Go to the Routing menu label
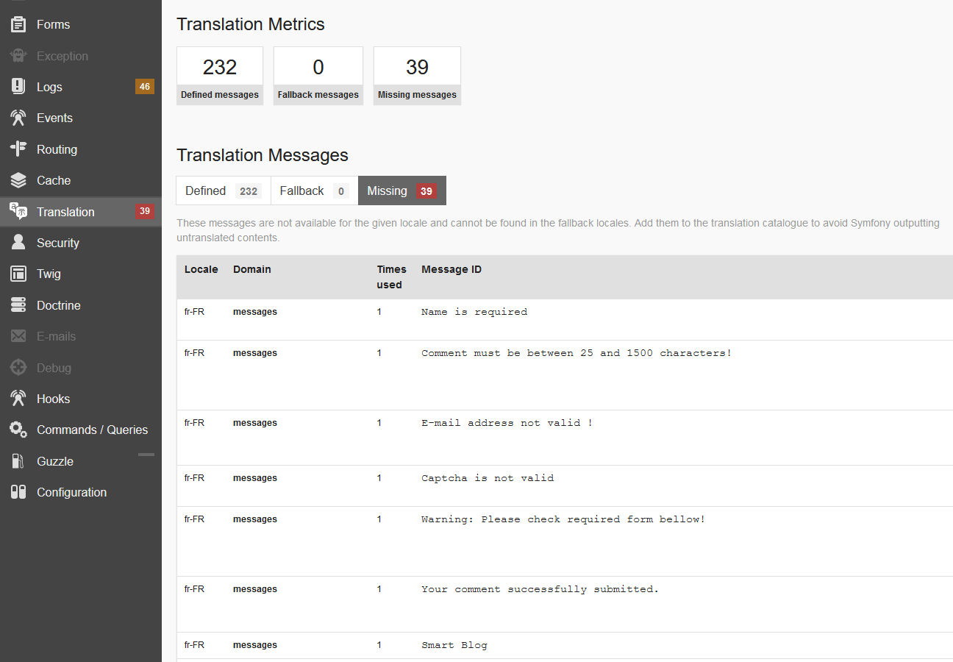Screen dimensions: 953x662 (x=57, y=149)
